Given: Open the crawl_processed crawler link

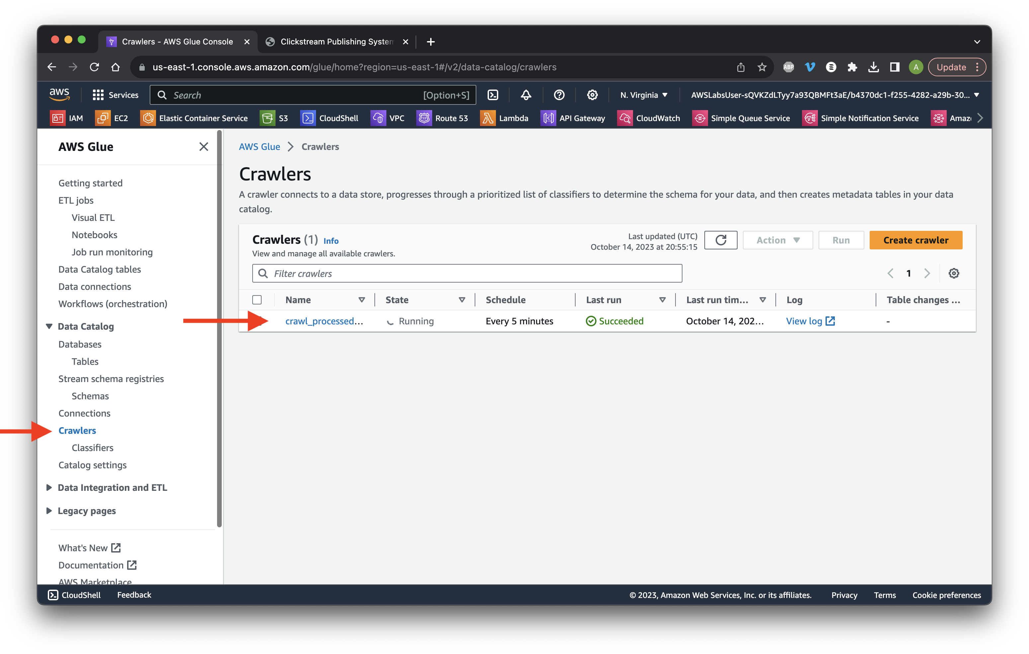Looking at the screenshot, I should tap(324, 321).
